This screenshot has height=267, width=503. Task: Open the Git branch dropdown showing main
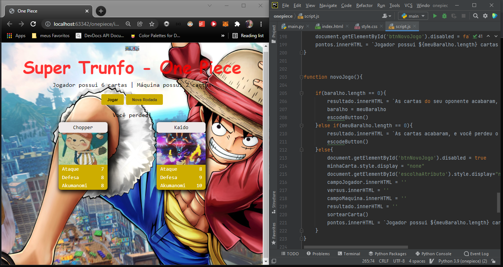pos(412,16)
